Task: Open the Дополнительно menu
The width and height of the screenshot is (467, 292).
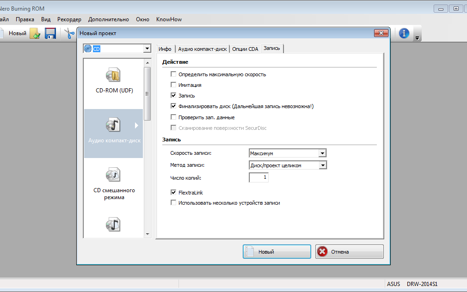Action: click(108, 19)
